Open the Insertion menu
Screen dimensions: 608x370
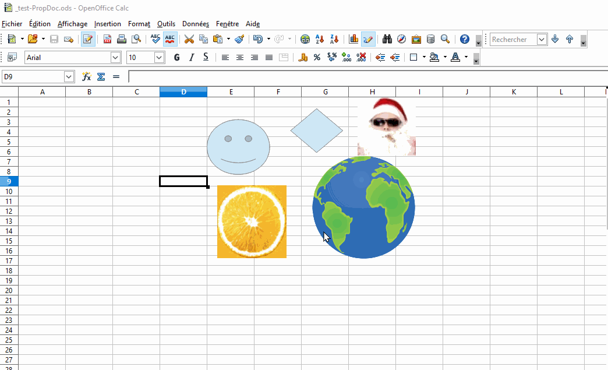107,24
